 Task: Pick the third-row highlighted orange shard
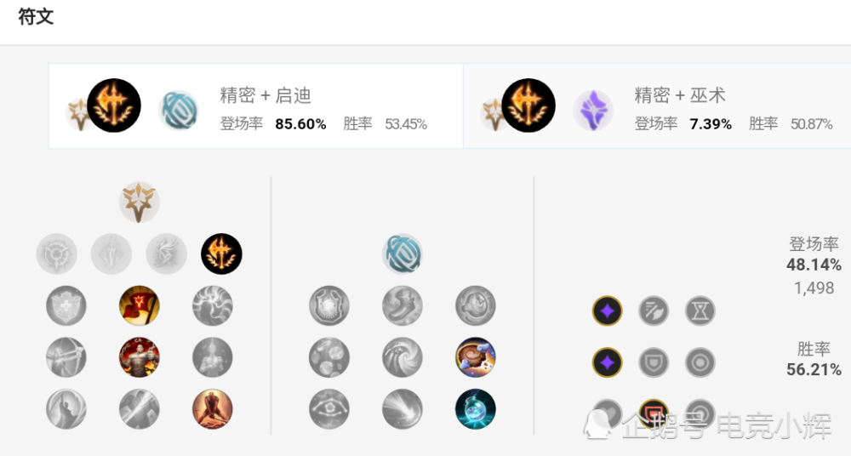[654, 413]
